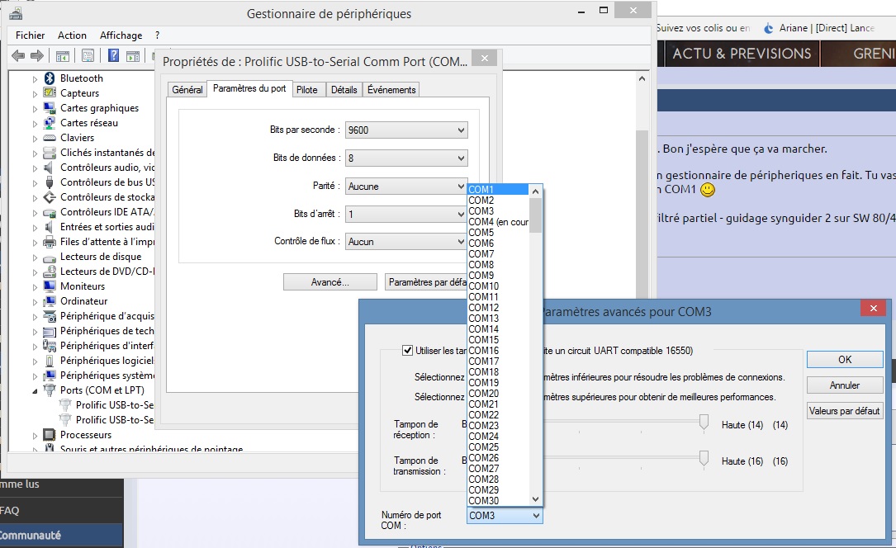The image size is (896, 548).
Task: Click the Valeurs par défaut button
Action: coord(845,411)
